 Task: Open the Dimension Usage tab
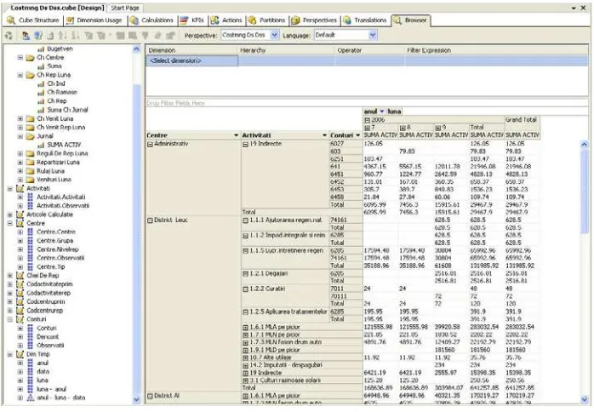pos(94,20)
